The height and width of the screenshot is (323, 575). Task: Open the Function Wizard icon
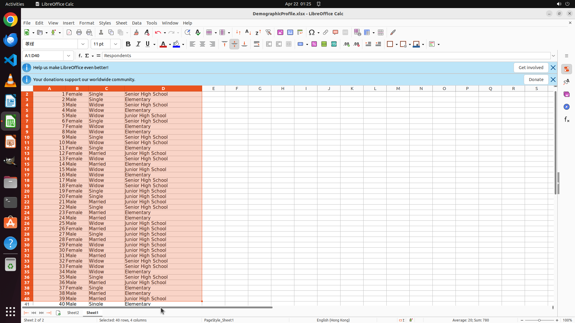80,56
